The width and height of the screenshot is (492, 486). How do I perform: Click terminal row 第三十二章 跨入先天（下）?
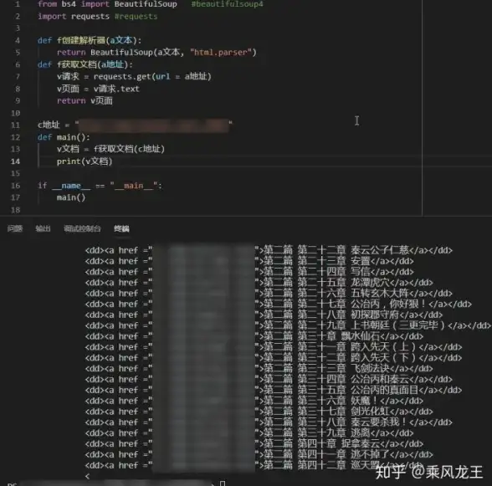point(274,358)
